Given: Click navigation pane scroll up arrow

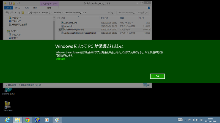Looking at the screenshot, I should pyautogui.click(x=54, y=18).
